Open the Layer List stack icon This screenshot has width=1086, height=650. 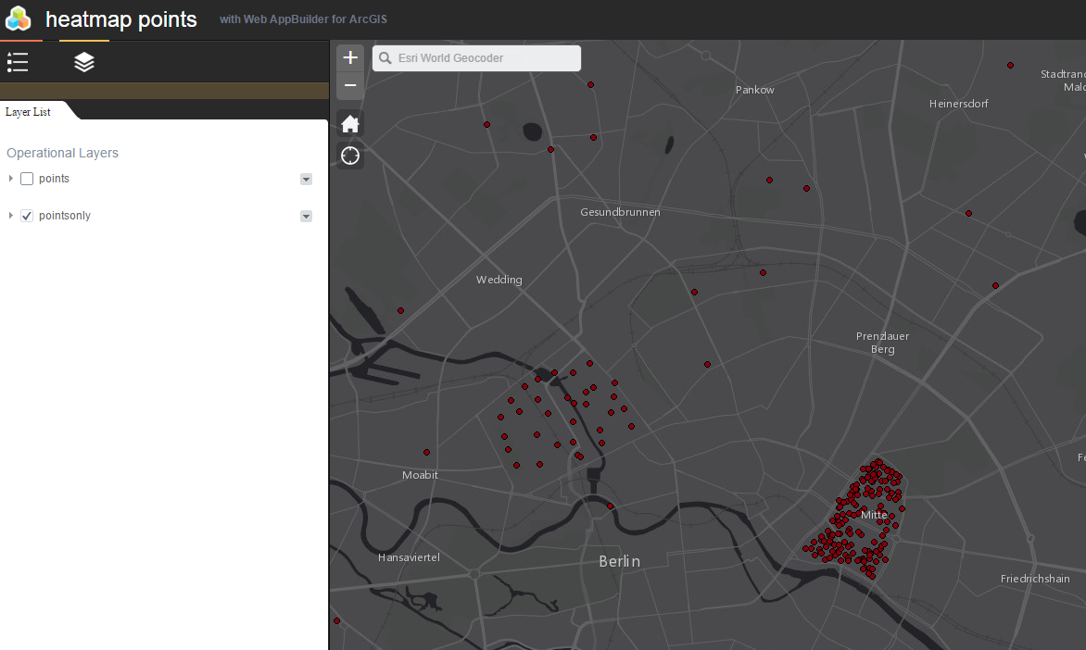coord(83,62)
